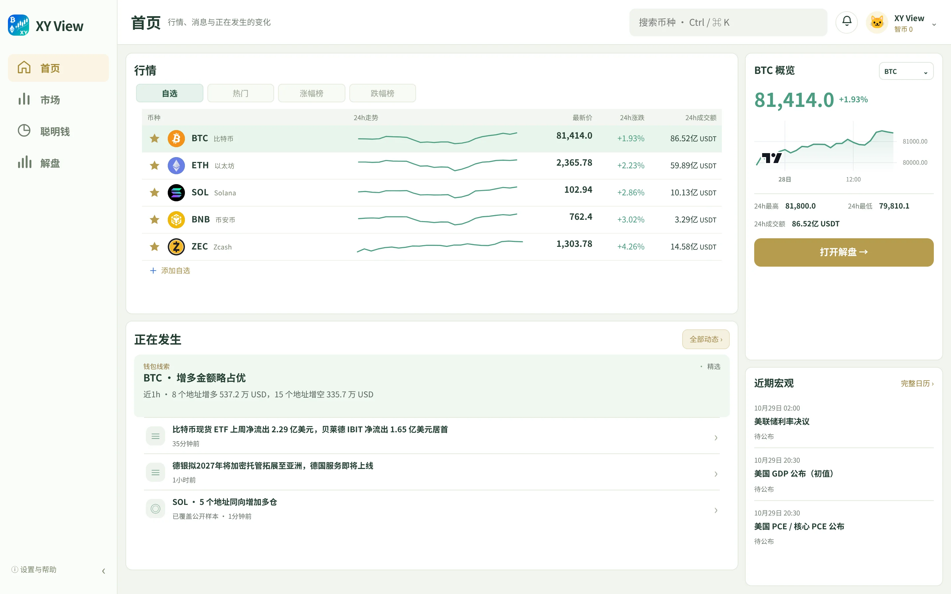The height and width of the screenshot is (594, 951).
Task: Click the BNB coin icon
Action: click(x=176, y=219)
